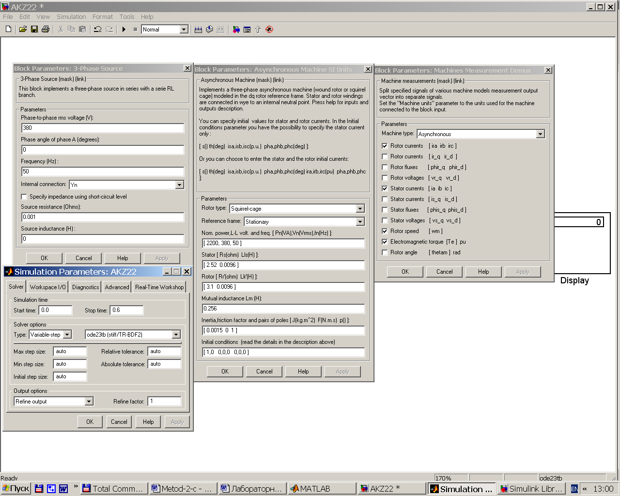Viewport: 620px width, 496px height.
Task: Open the Simulink Library taskbar button
Action: 531,488
